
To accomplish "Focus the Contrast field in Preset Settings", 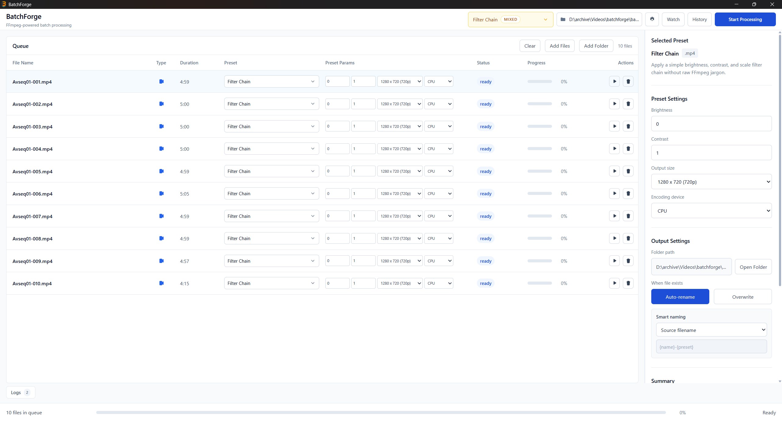I will coord(711,153).
